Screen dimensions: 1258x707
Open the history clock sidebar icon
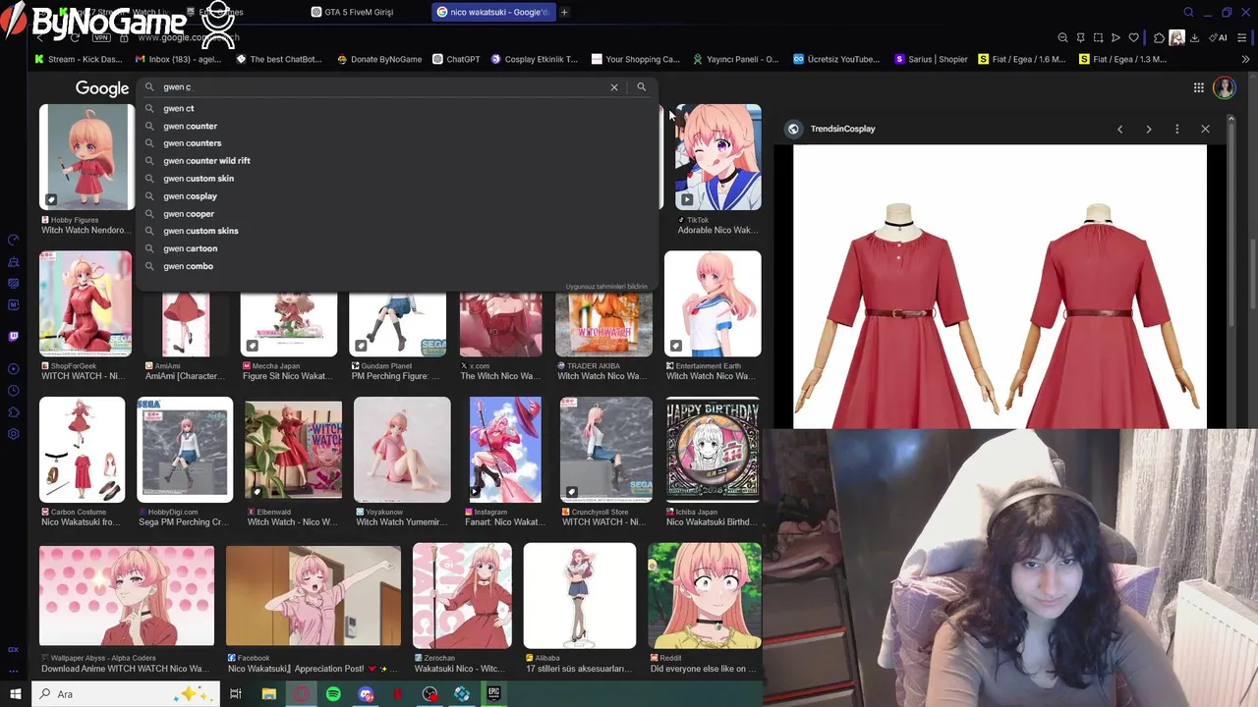[x=13, y=391]
